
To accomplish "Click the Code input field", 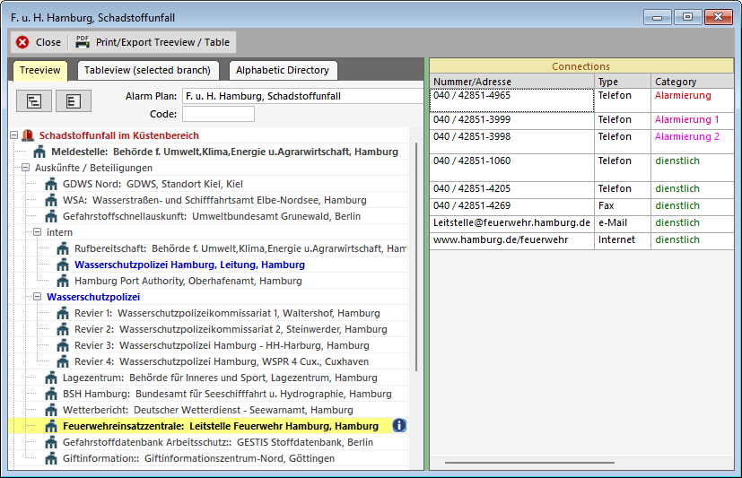I will coord(218,114).
